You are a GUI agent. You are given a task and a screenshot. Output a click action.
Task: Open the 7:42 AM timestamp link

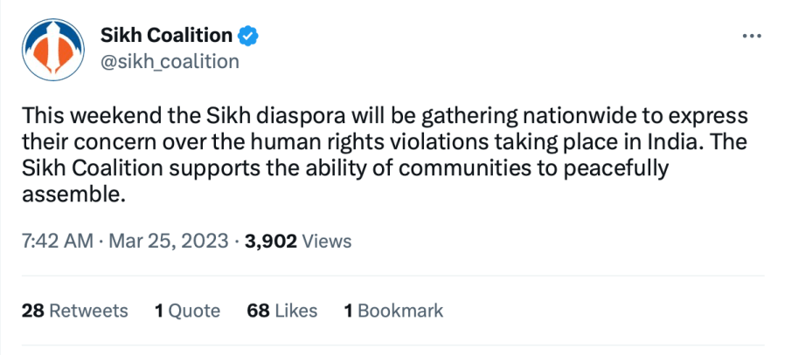click(x=57, y=241)
